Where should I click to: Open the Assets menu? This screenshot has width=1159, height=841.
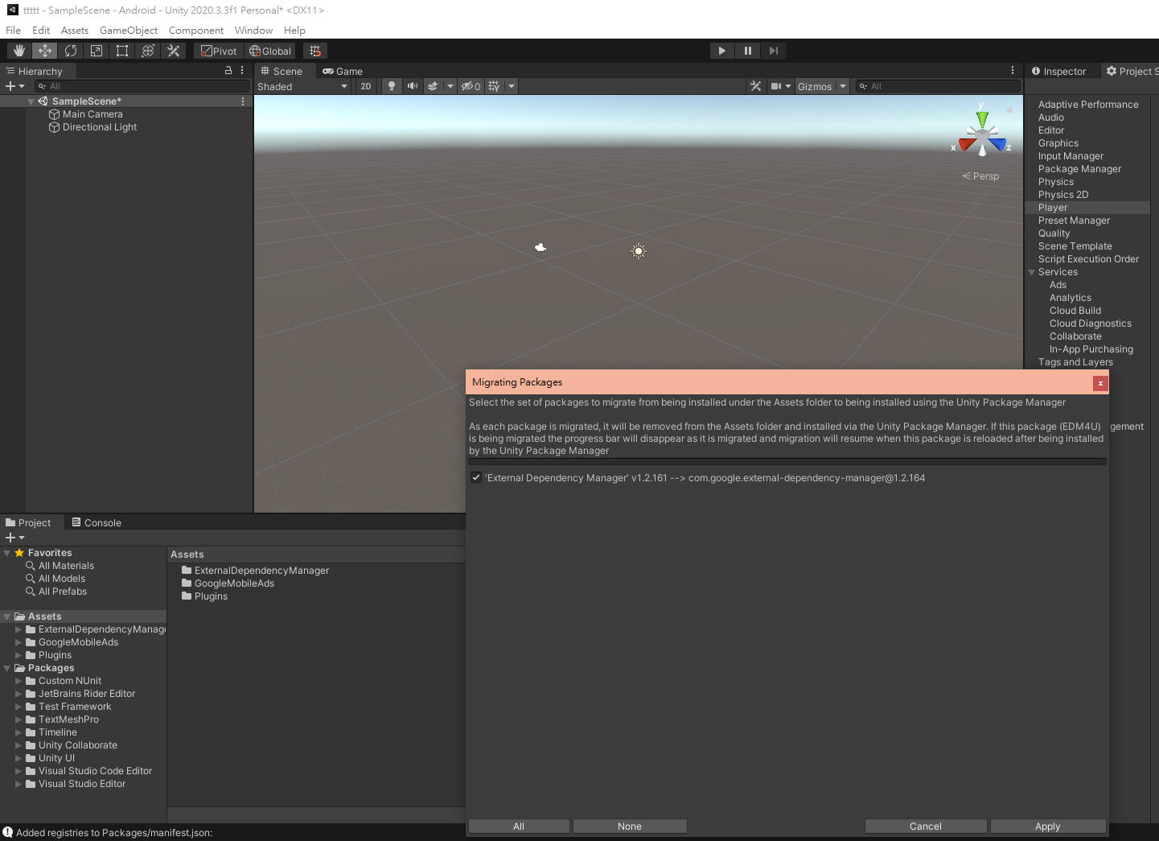click(x=75, y=31)
